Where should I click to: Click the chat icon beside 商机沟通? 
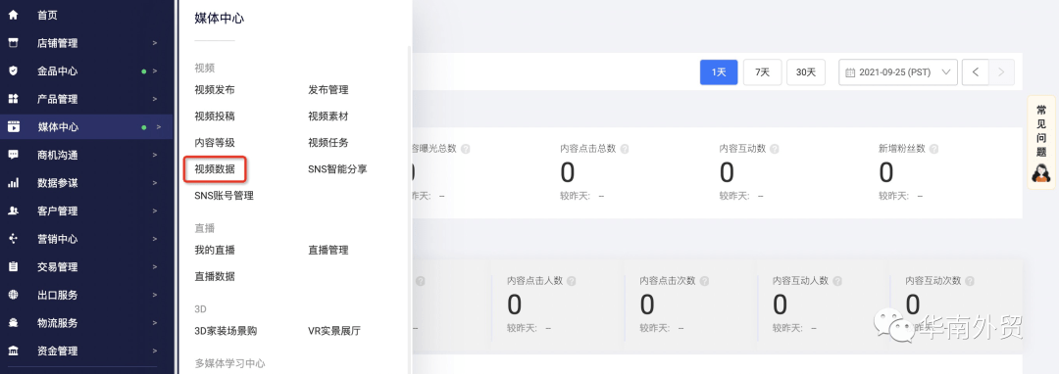(13, 155)
